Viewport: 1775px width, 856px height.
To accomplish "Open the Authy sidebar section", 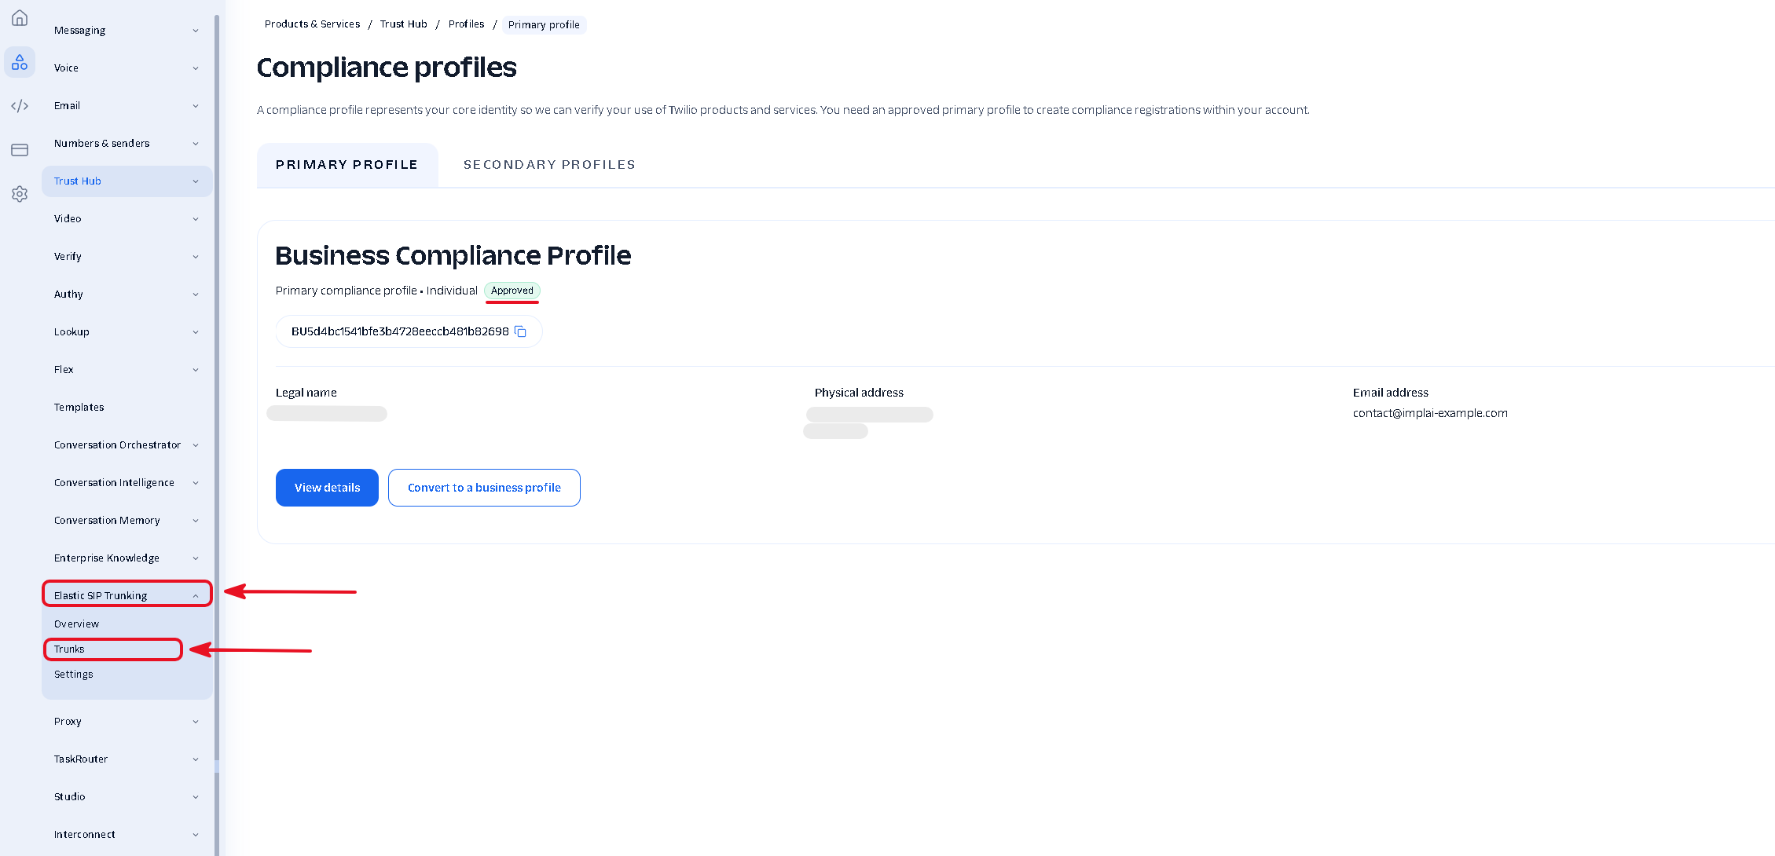I will pyautogui.click(x=127, y=294).
